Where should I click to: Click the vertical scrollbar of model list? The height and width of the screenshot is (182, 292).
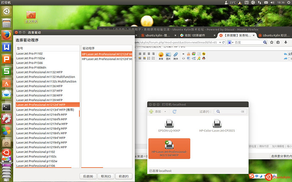pos(80,114)
